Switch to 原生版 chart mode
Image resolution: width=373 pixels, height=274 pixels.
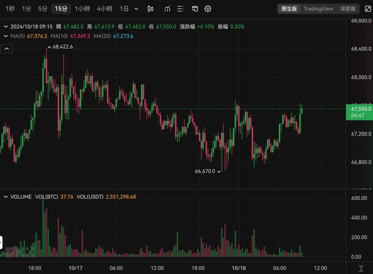[289, 9]
